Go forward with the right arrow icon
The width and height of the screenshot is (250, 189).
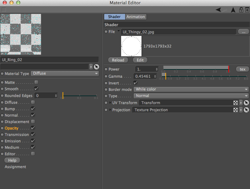(224, 10)
